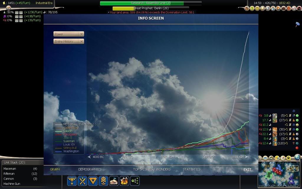Click the crossed swords promotion icon
Image resolution: width=302 pixels, height=189 pixels.
(83, 181)
